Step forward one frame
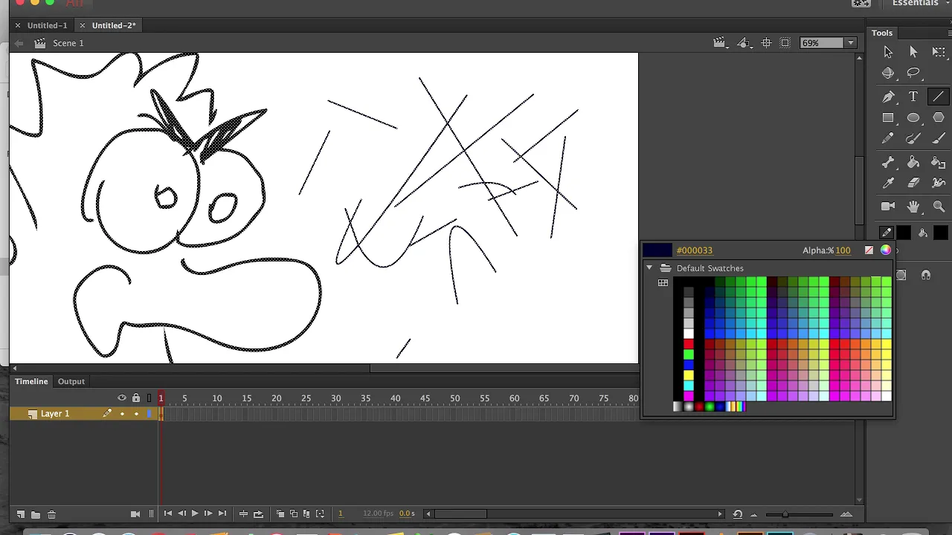This screenshot has height=535, width=952. [x=208, y=513]
